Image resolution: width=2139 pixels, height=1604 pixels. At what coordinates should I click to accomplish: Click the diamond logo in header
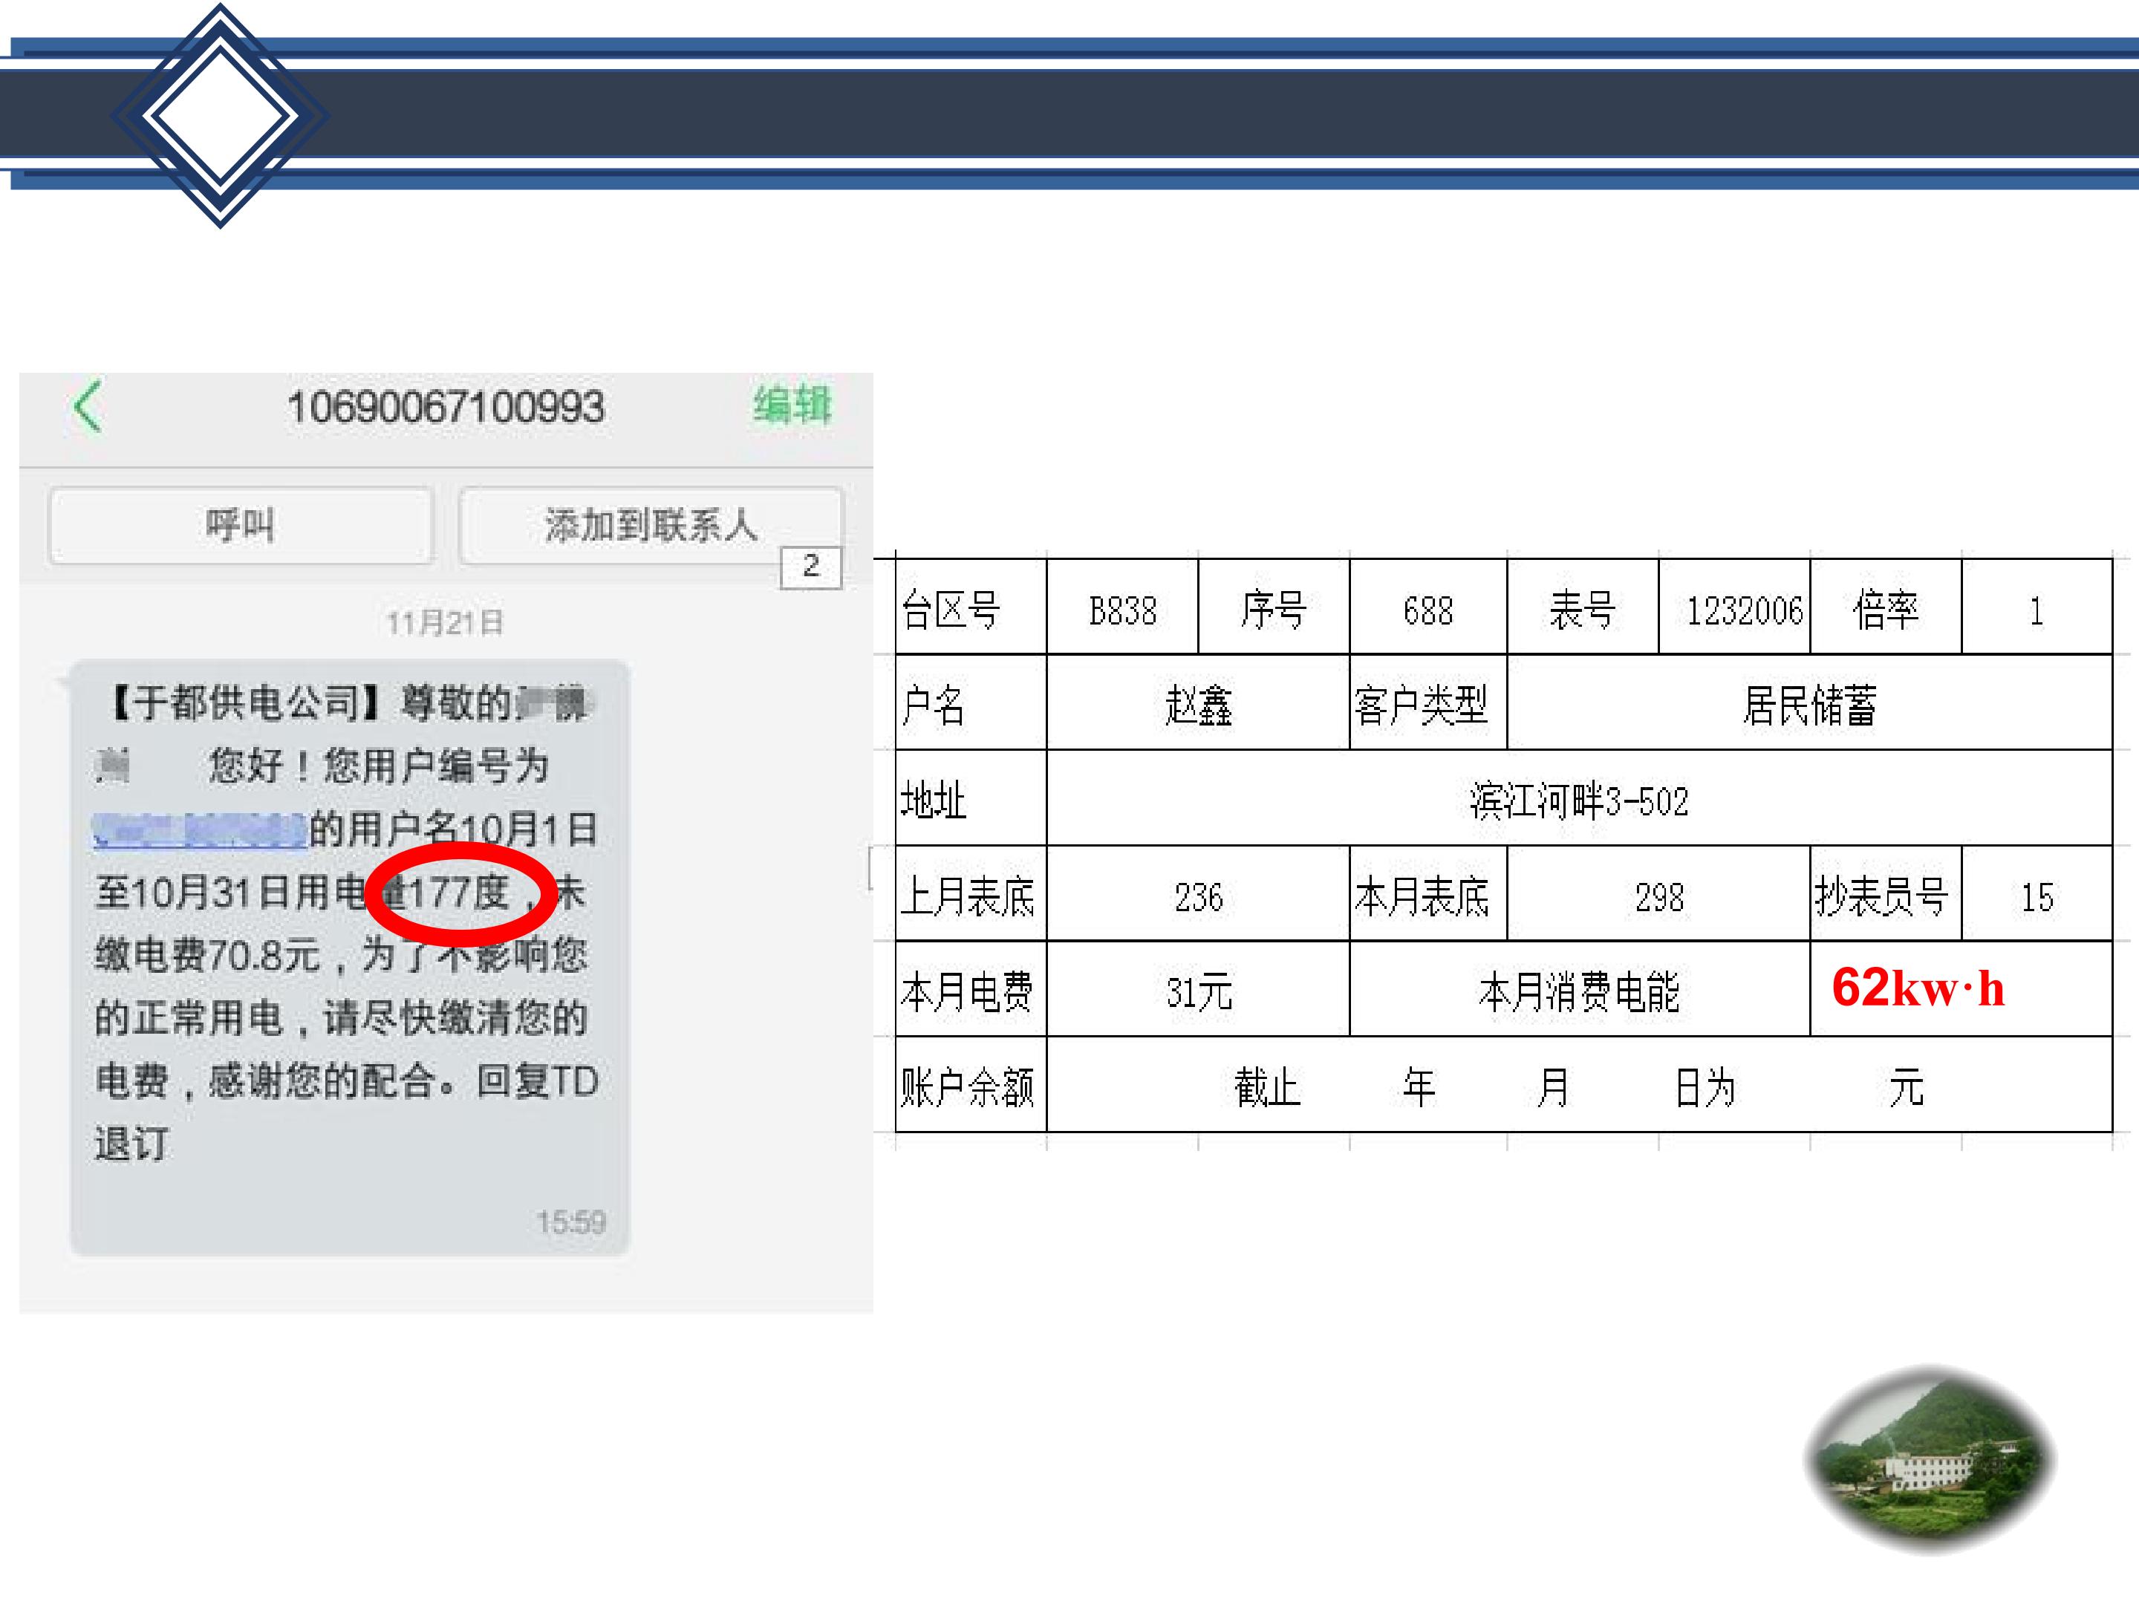[221, 116]
